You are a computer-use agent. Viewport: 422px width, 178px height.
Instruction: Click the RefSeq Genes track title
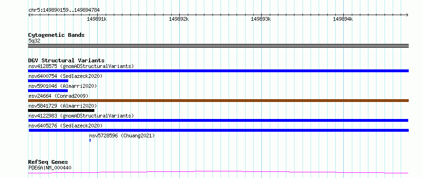click(x=48, y=162)
